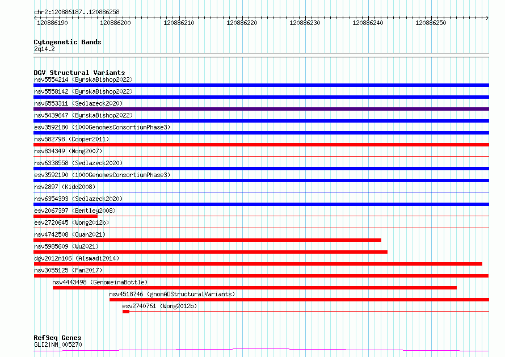This screenshot has height=357, width=505.
Task: Click the thin red line under esv2720645
Action: [x=261, y=228]
